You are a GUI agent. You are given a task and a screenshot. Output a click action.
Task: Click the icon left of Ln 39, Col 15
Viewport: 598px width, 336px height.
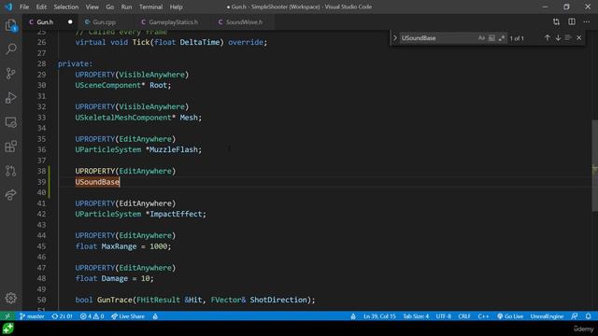(x=353, y=316)
